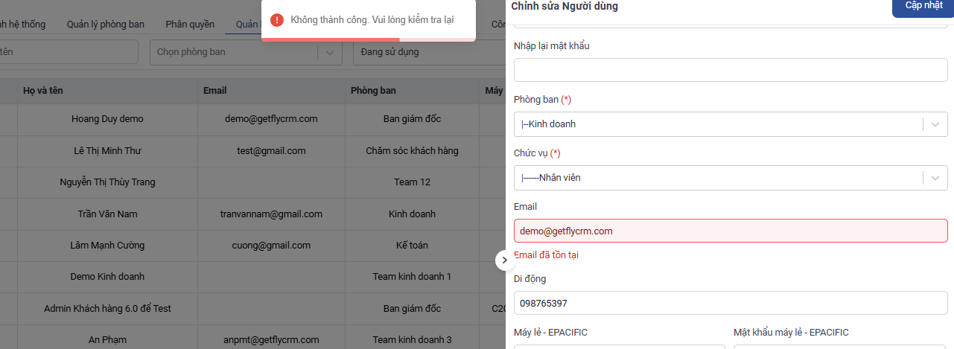The height and width of the screenshot is (349, 954).
Task: Select the Hoang Duy demo row
Action: (107, 119)
